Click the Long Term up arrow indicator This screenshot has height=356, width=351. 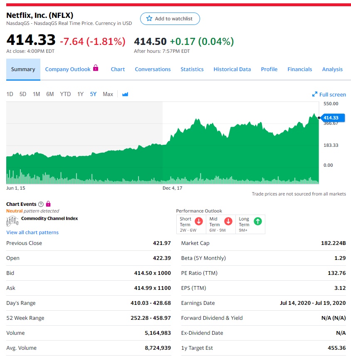(258, 221)
